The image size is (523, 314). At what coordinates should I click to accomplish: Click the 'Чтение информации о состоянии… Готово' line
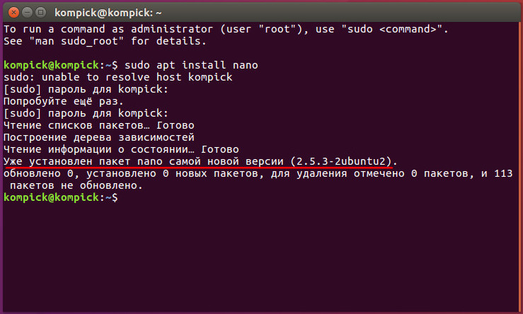coord(121,149)
